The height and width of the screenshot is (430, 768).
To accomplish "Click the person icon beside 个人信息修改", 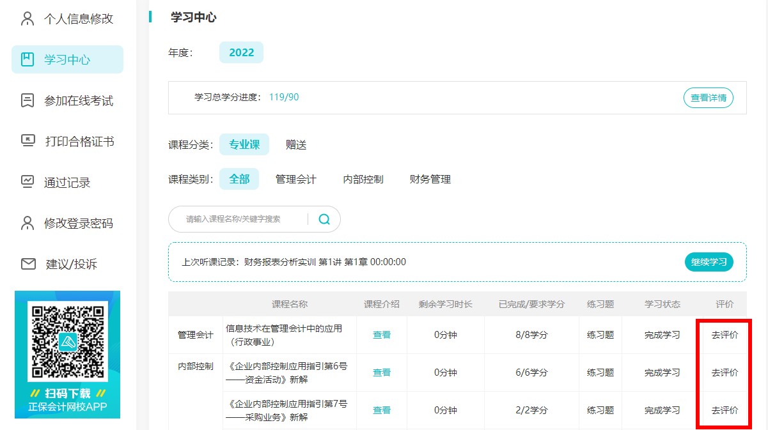I will click(x=27, y=19).
